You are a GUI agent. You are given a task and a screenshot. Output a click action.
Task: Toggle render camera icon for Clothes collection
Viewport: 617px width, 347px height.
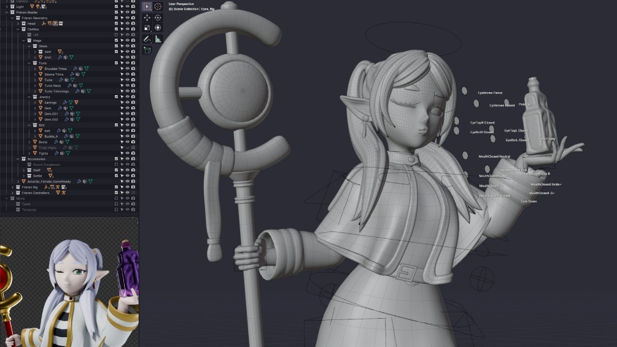pos(133,29)
